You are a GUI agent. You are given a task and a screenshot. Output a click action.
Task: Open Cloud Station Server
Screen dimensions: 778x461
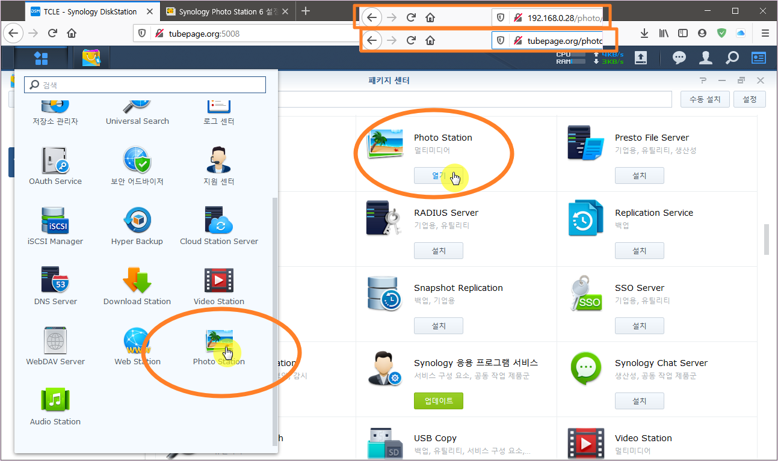point(219,225)
